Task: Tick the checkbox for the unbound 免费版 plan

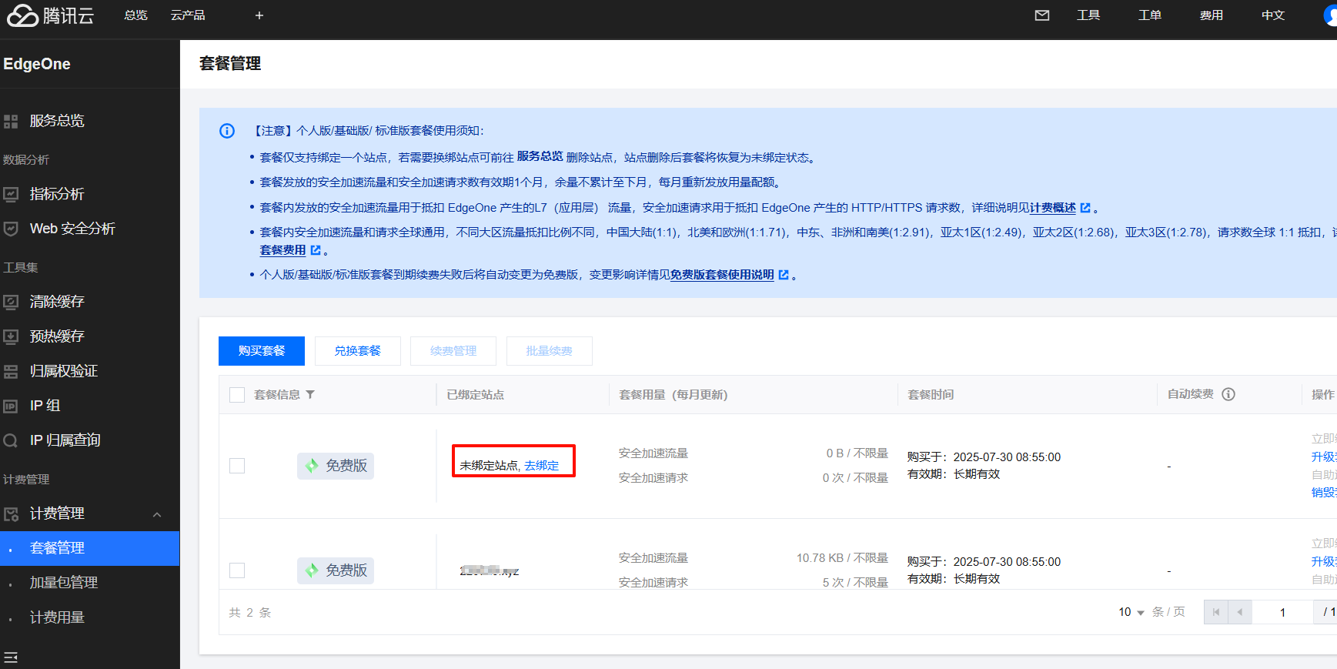Action: (237, 466)
